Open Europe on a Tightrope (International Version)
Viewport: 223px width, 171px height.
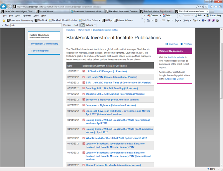[111, 105]
